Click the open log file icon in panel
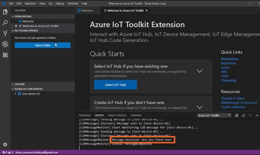Viewport: 260px width, 155px height. 250,115
